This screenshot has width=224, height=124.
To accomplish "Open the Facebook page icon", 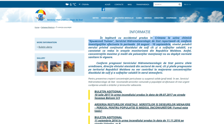I will 103,9.
